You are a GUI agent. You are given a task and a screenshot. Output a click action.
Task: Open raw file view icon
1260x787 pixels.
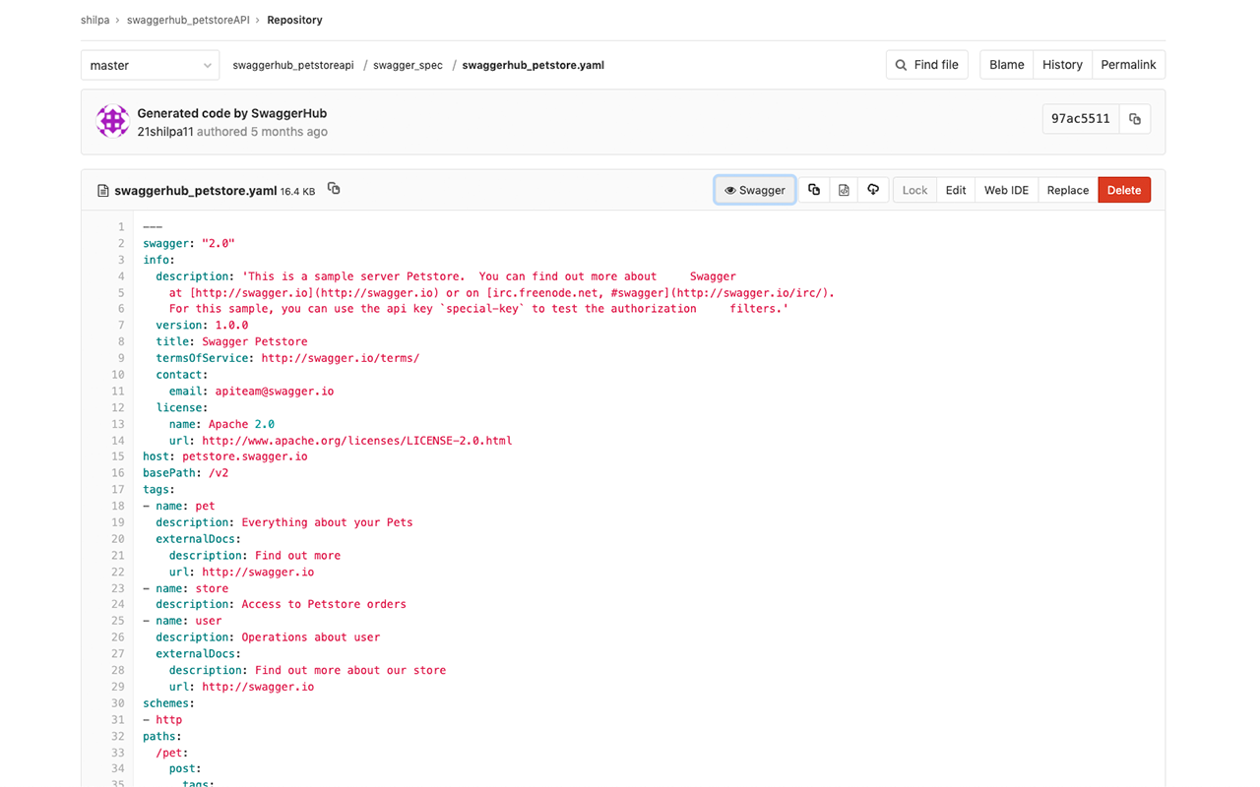pyautogui.click(x=844, y=190)
